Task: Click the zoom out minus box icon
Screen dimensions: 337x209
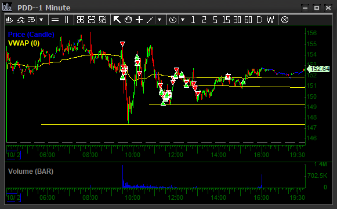Action: (92, 20)
